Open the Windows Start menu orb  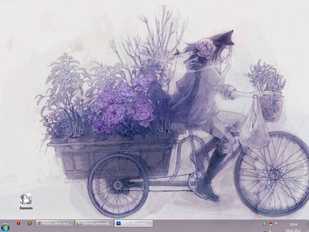5,227
